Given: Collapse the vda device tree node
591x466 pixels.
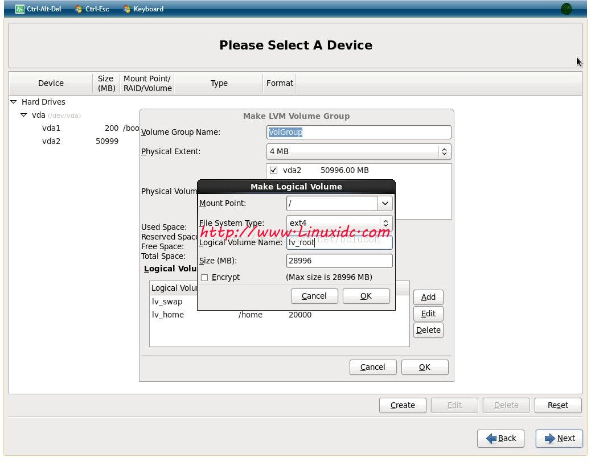Looking at the screenshot, I should point(24,115).
